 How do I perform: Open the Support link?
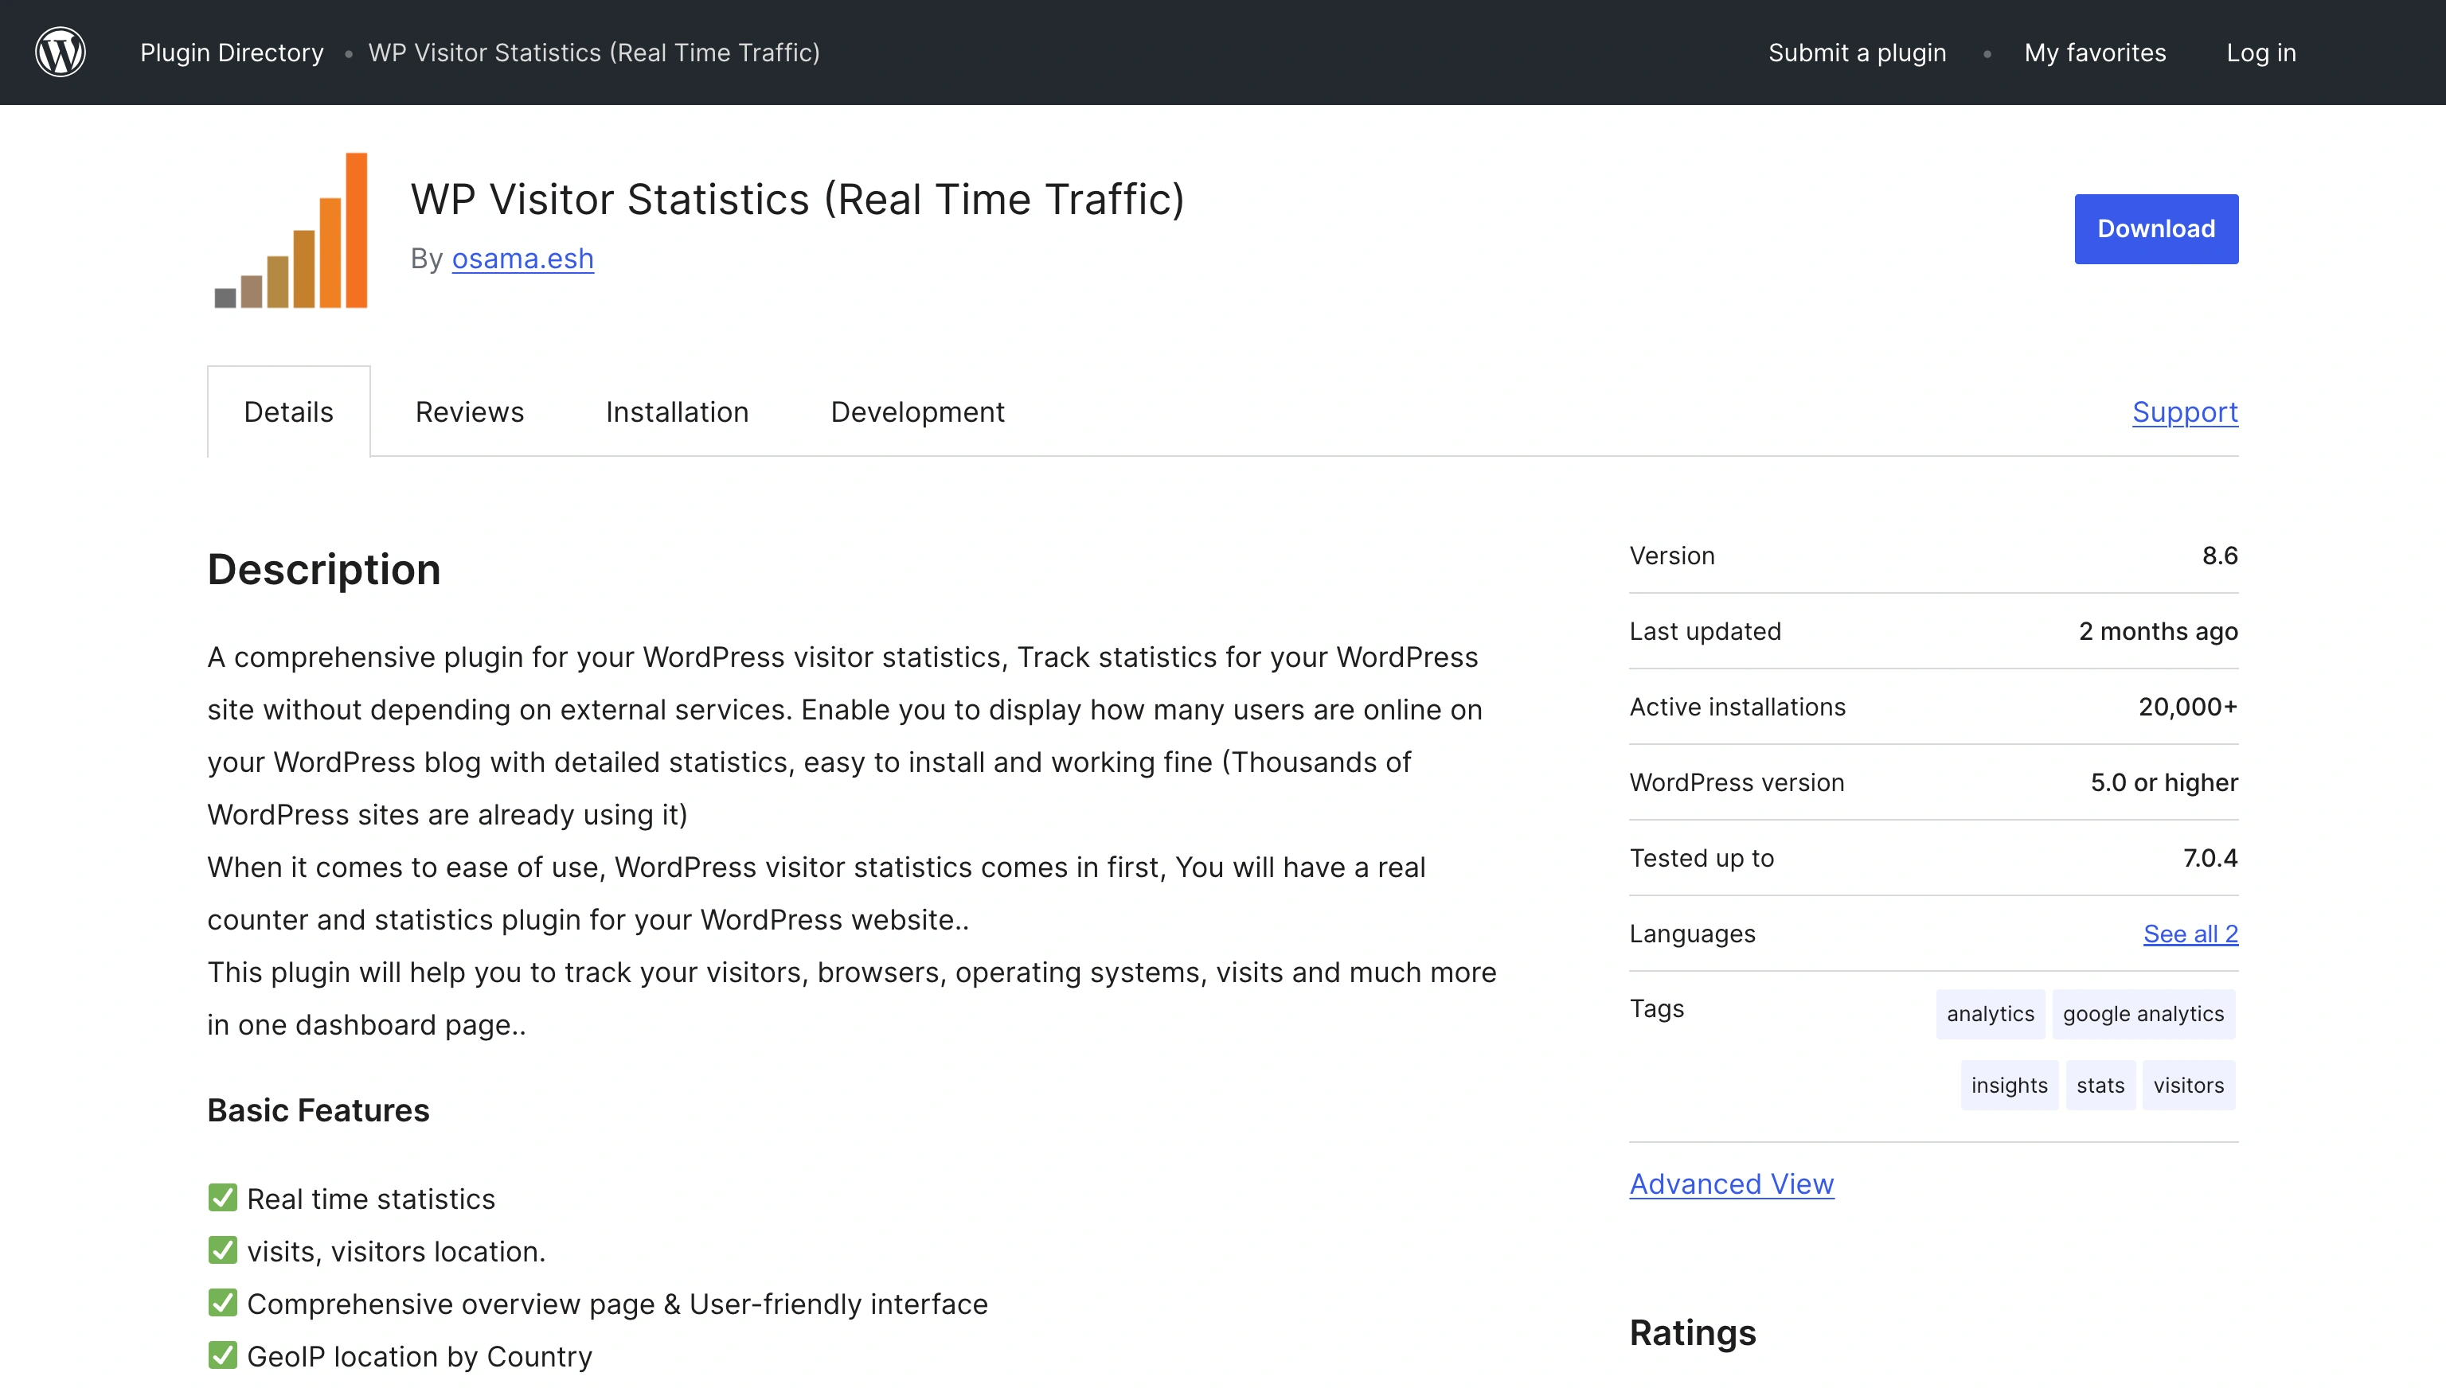[x=2185, y=411]
